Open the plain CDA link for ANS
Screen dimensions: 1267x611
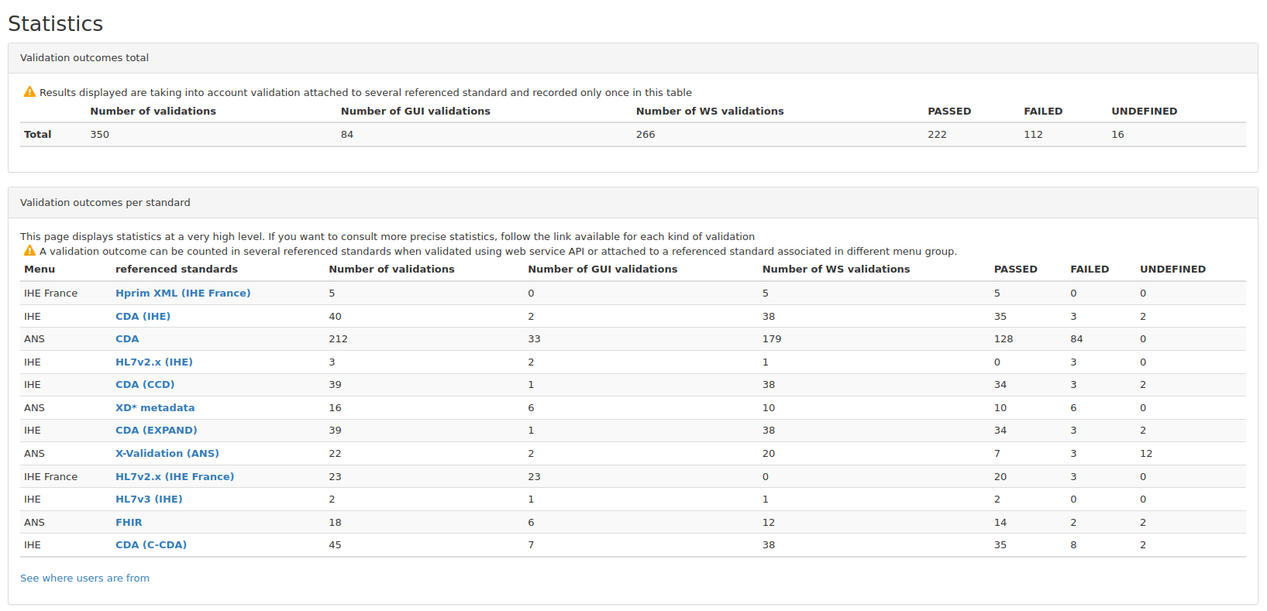[x=127, y=339]
